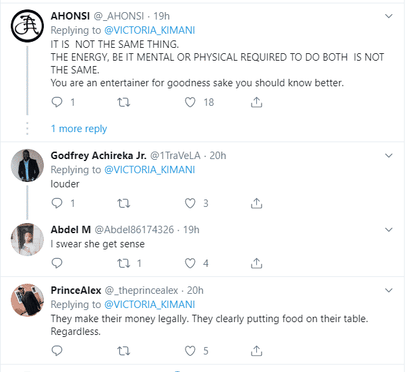Like PrinceAlex's tweet with 5 likes
Screen dimensions: 406x372
pos(190,350)
